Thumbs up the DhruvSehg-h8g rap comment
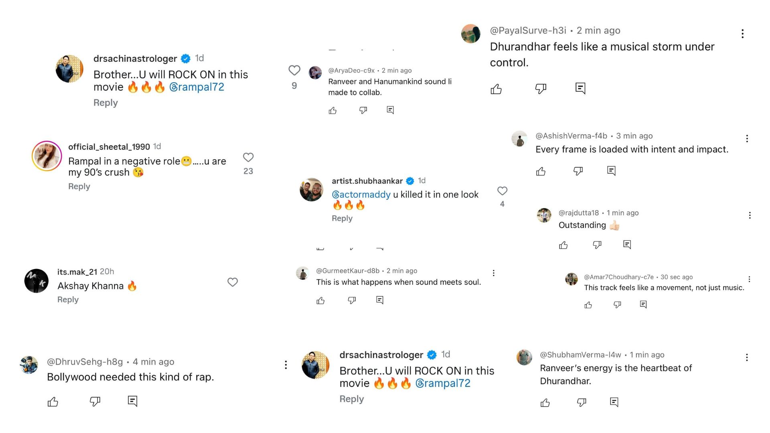This screenshot has height=433, width=770. [x=53, y=402]
